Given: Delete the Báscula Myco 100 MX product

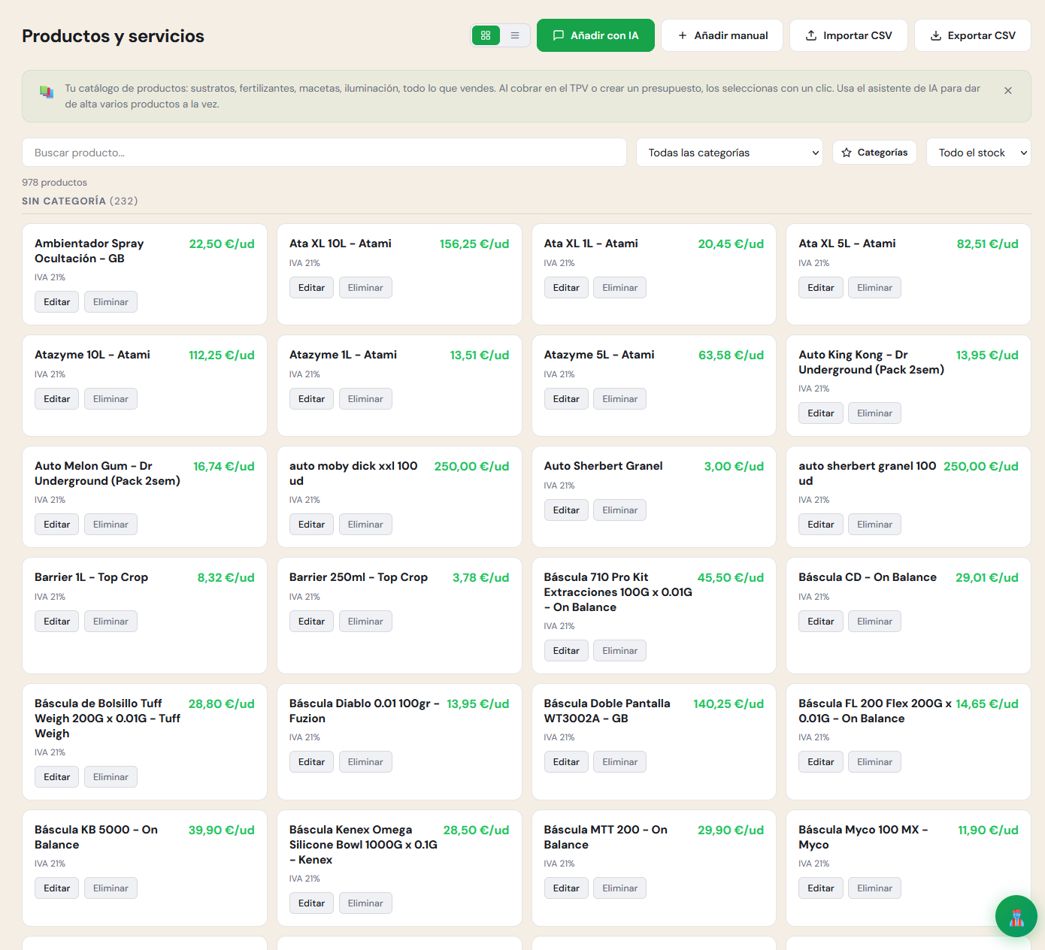Looking at the screenshot, I should click(x=874, y=888).
